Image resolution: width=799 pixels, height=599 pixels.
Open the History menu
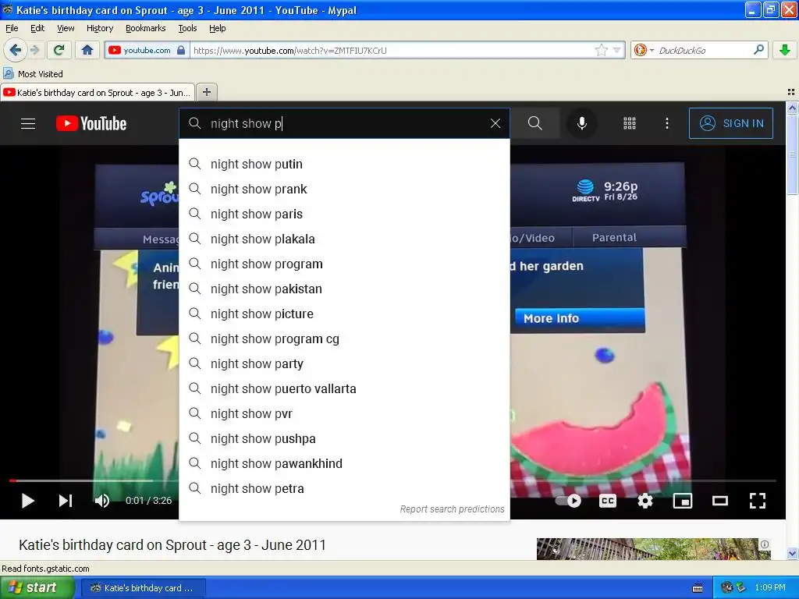click(x=100, y=28)
